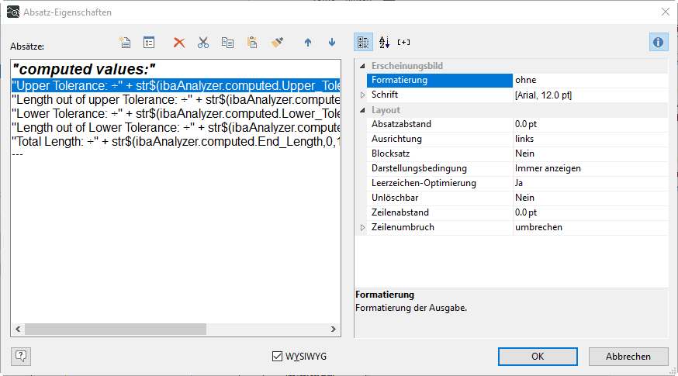Click the format painter brush icon
The image size is (678, 376).
tap(277, 43)
